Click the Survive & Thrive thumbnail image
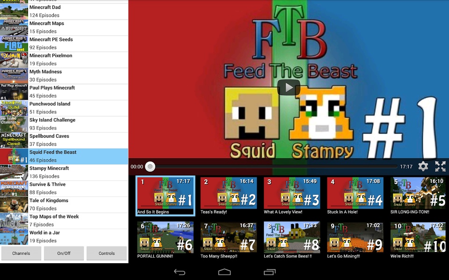 pyautogui.click(x=14, y=188)
